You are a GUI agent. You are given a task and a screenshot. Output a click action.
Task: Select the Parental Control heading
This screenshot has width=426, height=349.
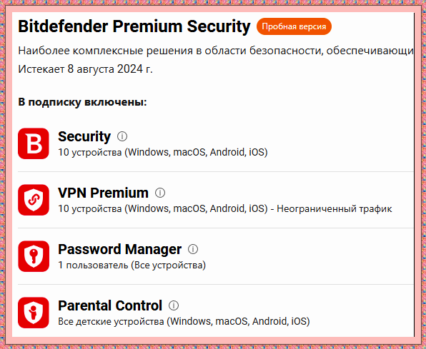click(110, 305)
